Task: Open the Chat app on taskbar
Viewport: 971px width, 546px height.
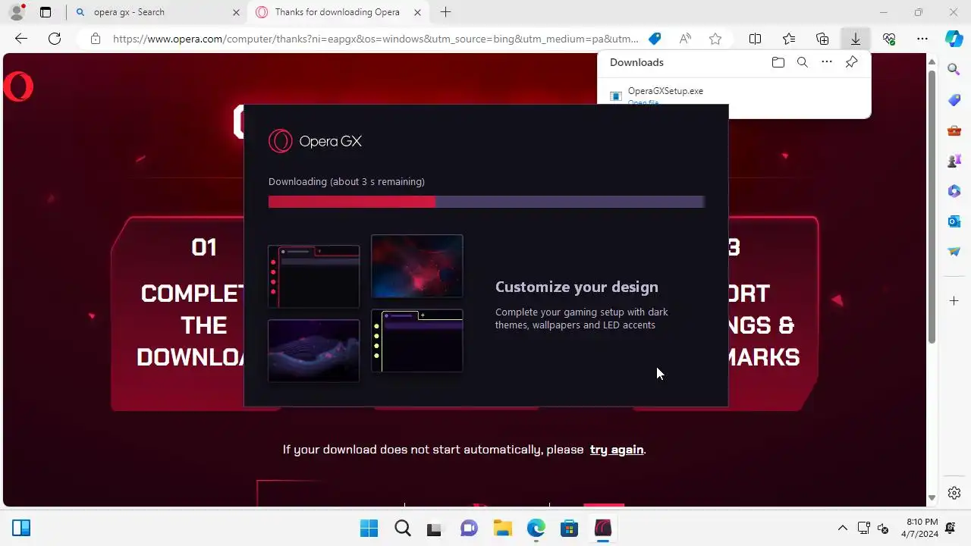Action: point(469,528)
